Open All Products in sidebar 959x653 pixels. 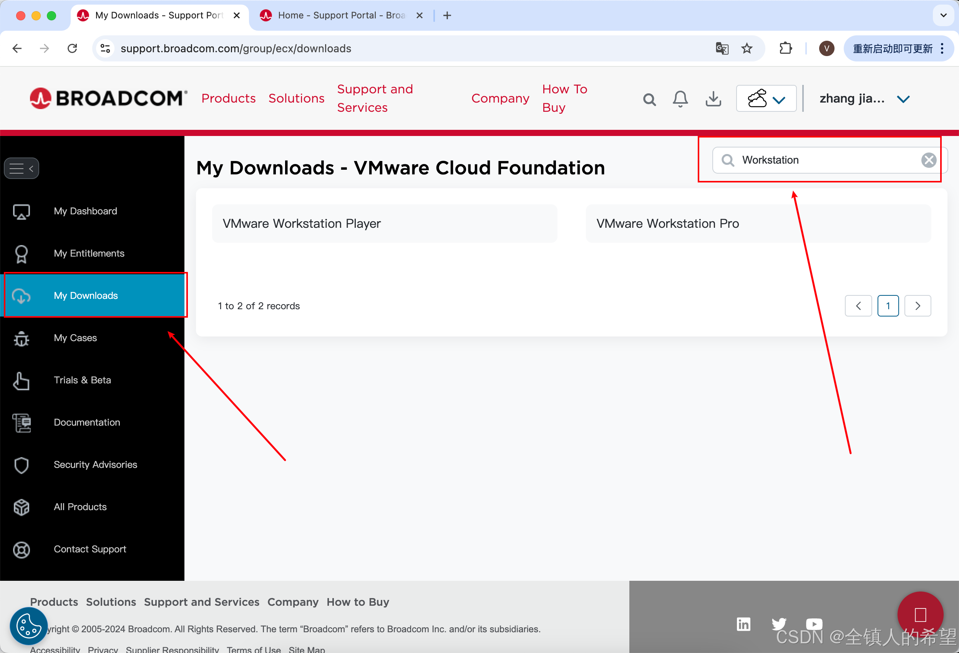pyautogui.click(x=80, y=507)
